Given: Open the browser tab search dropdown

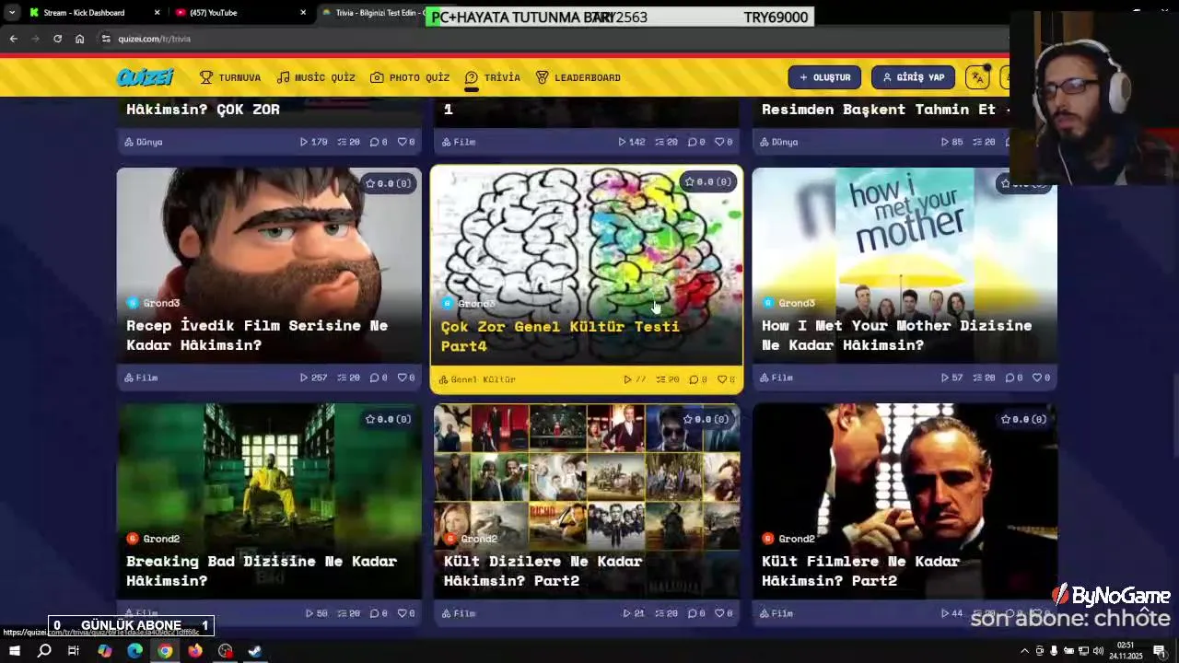Looking at the screenshot, I should [x=11, y=13].
